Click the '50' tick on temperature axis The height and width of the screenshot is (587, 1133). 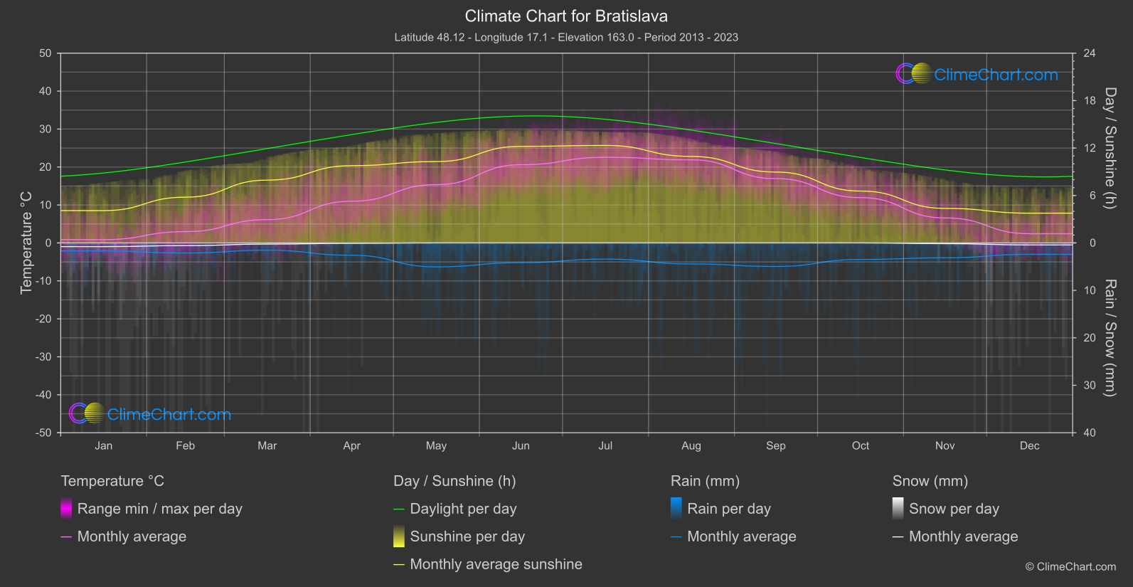(x=46, y=53)
